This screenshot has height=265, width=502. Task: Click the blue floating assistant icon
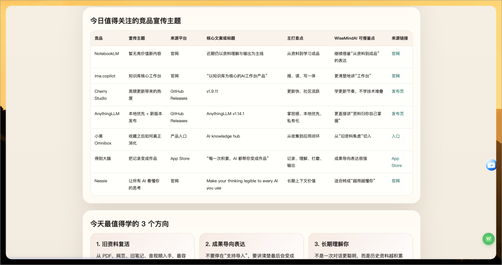pos(491,165)
